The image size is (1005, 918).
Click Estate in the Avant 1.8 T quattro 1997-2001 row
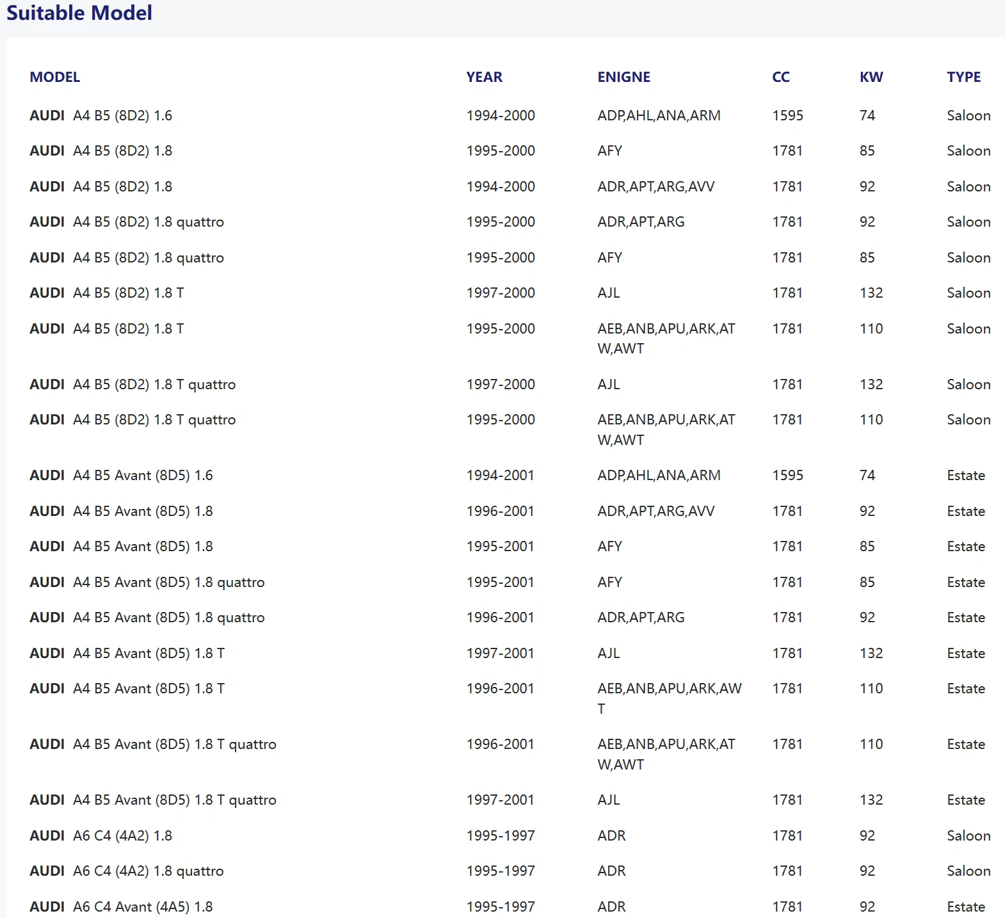pyautogui.click(x=966, y=800)
